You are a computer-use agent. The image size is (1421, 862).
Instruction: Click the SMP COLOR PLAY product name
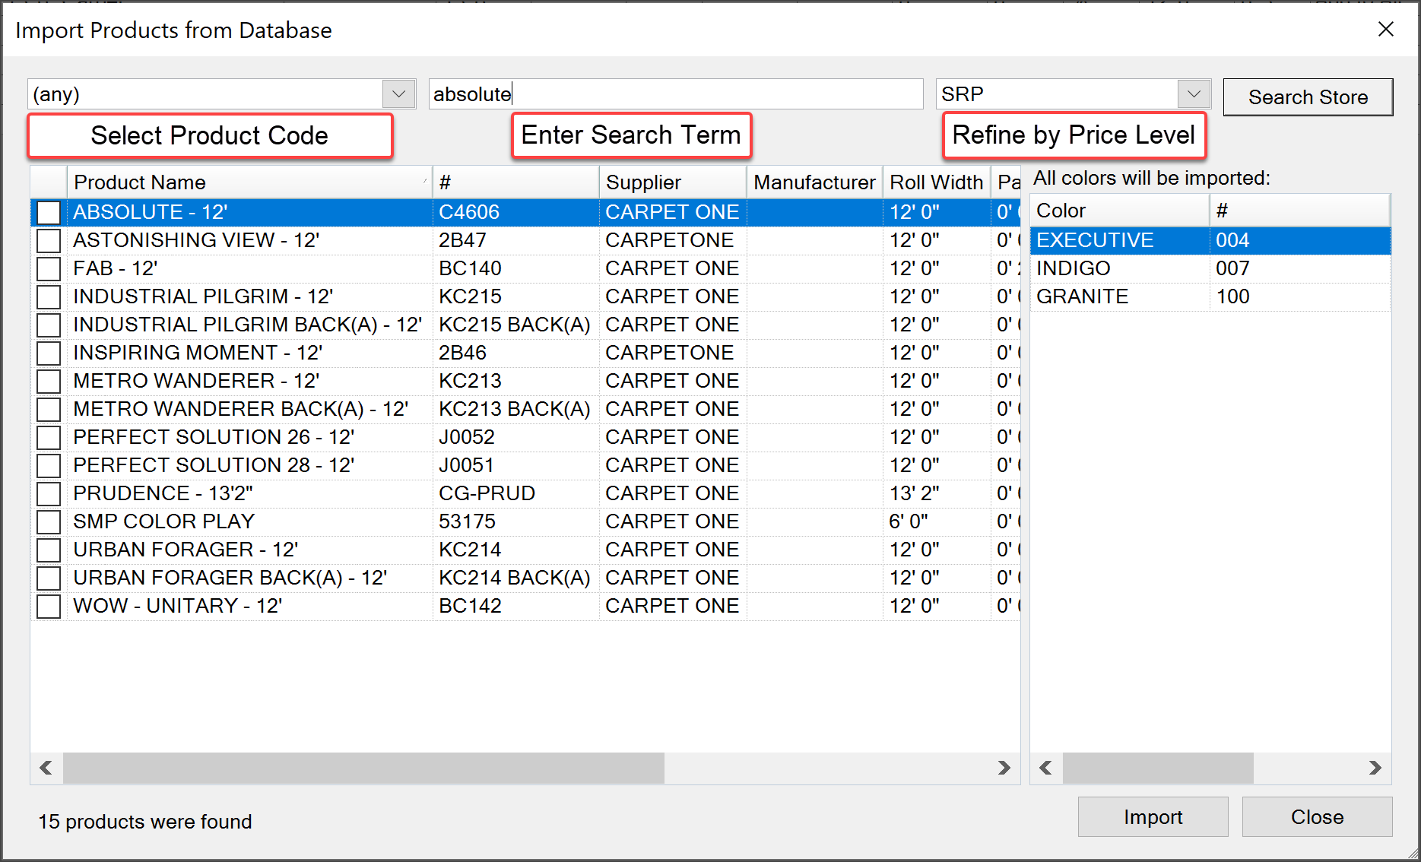[163, 521]
